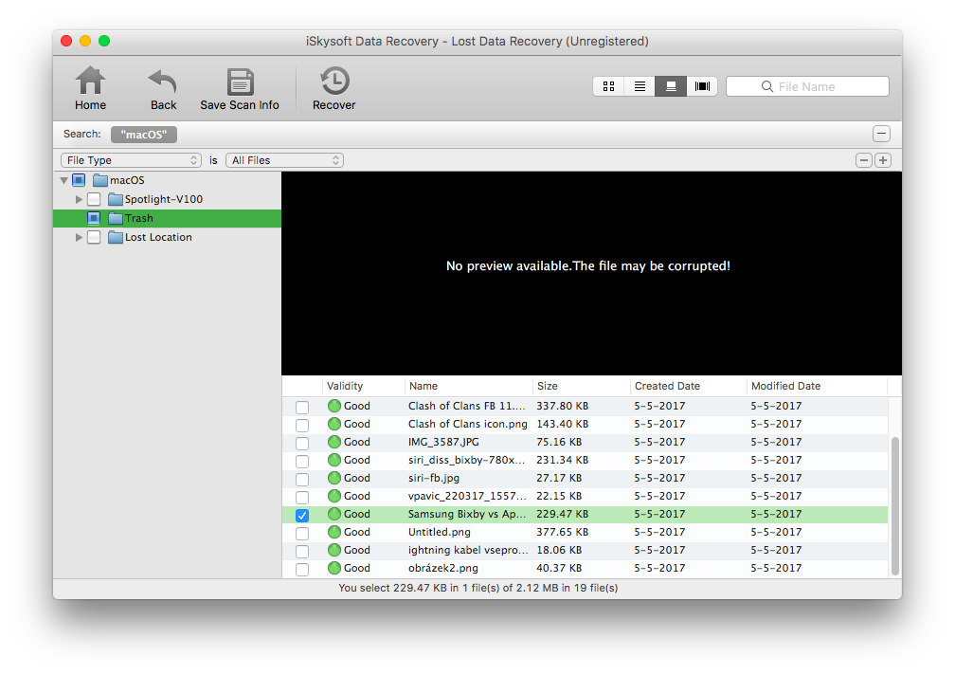Remove filter rule with minus button
The image size is (955, 675).
click(864, 160)
